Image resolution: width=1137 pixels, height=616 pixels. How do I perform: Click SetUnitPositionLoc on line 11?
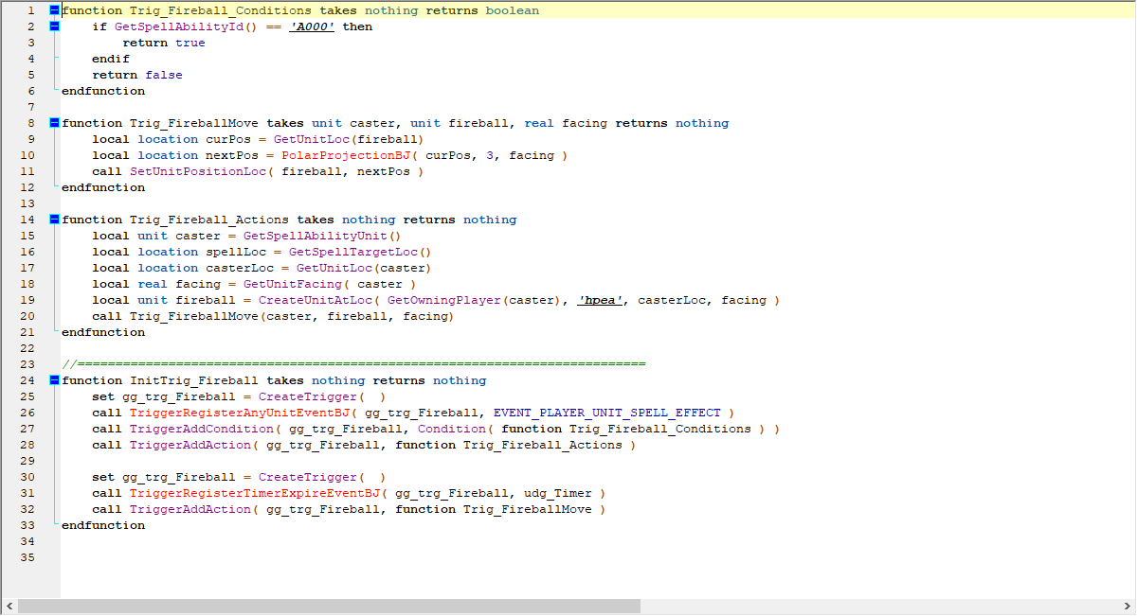point(198,171)
